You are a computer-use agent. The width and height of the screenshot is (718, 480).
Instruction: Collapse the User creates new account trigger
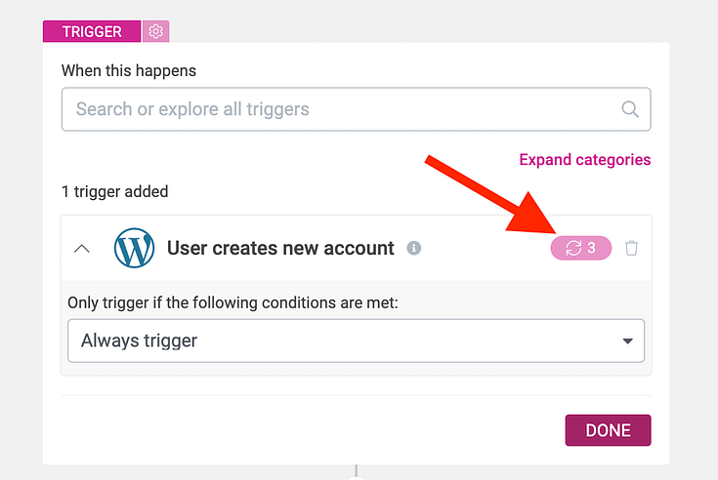(x=82, y=248)
